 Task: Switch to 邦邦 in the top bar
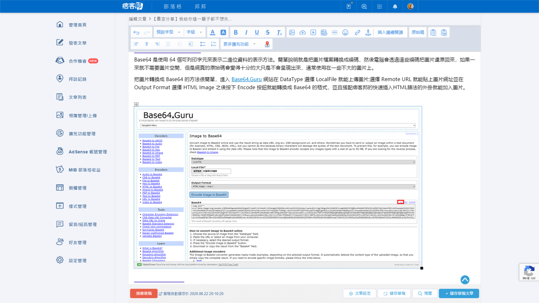[200, 6]
